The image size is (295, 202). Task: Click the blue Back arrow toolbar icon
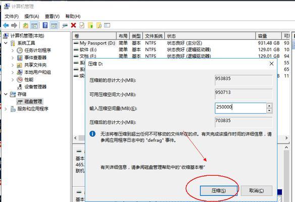pyautogui.click(x=6, y=25)
